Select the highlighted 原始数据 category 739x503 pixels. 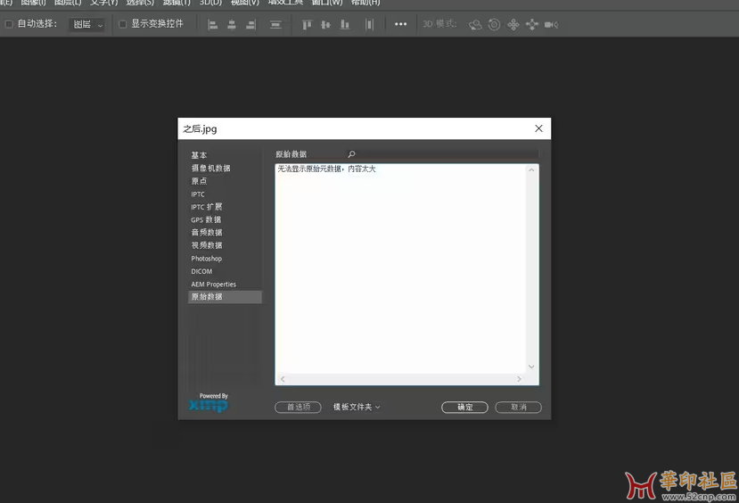[225, 297]
